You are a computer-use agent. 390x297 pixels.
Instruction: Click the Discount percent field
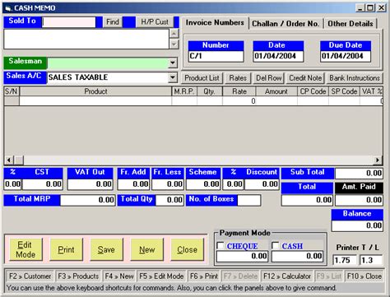pos(233,184)
